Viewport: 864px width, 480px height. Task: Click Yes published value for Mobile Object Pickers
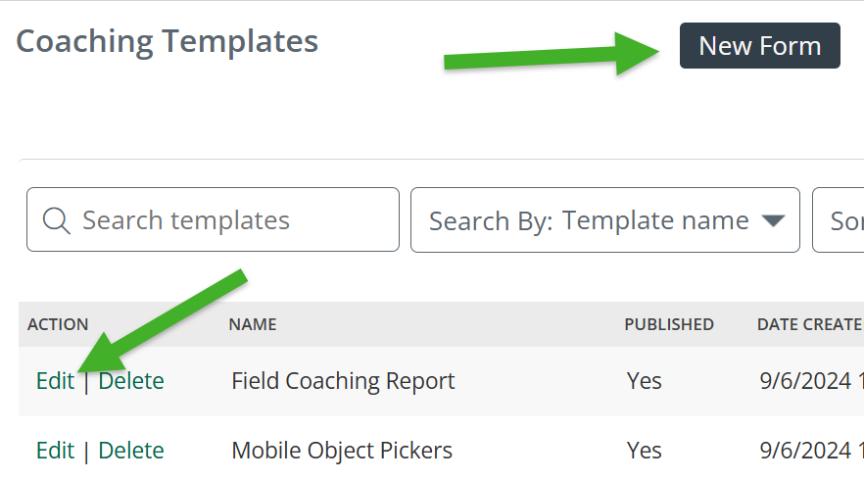[645, 451]
